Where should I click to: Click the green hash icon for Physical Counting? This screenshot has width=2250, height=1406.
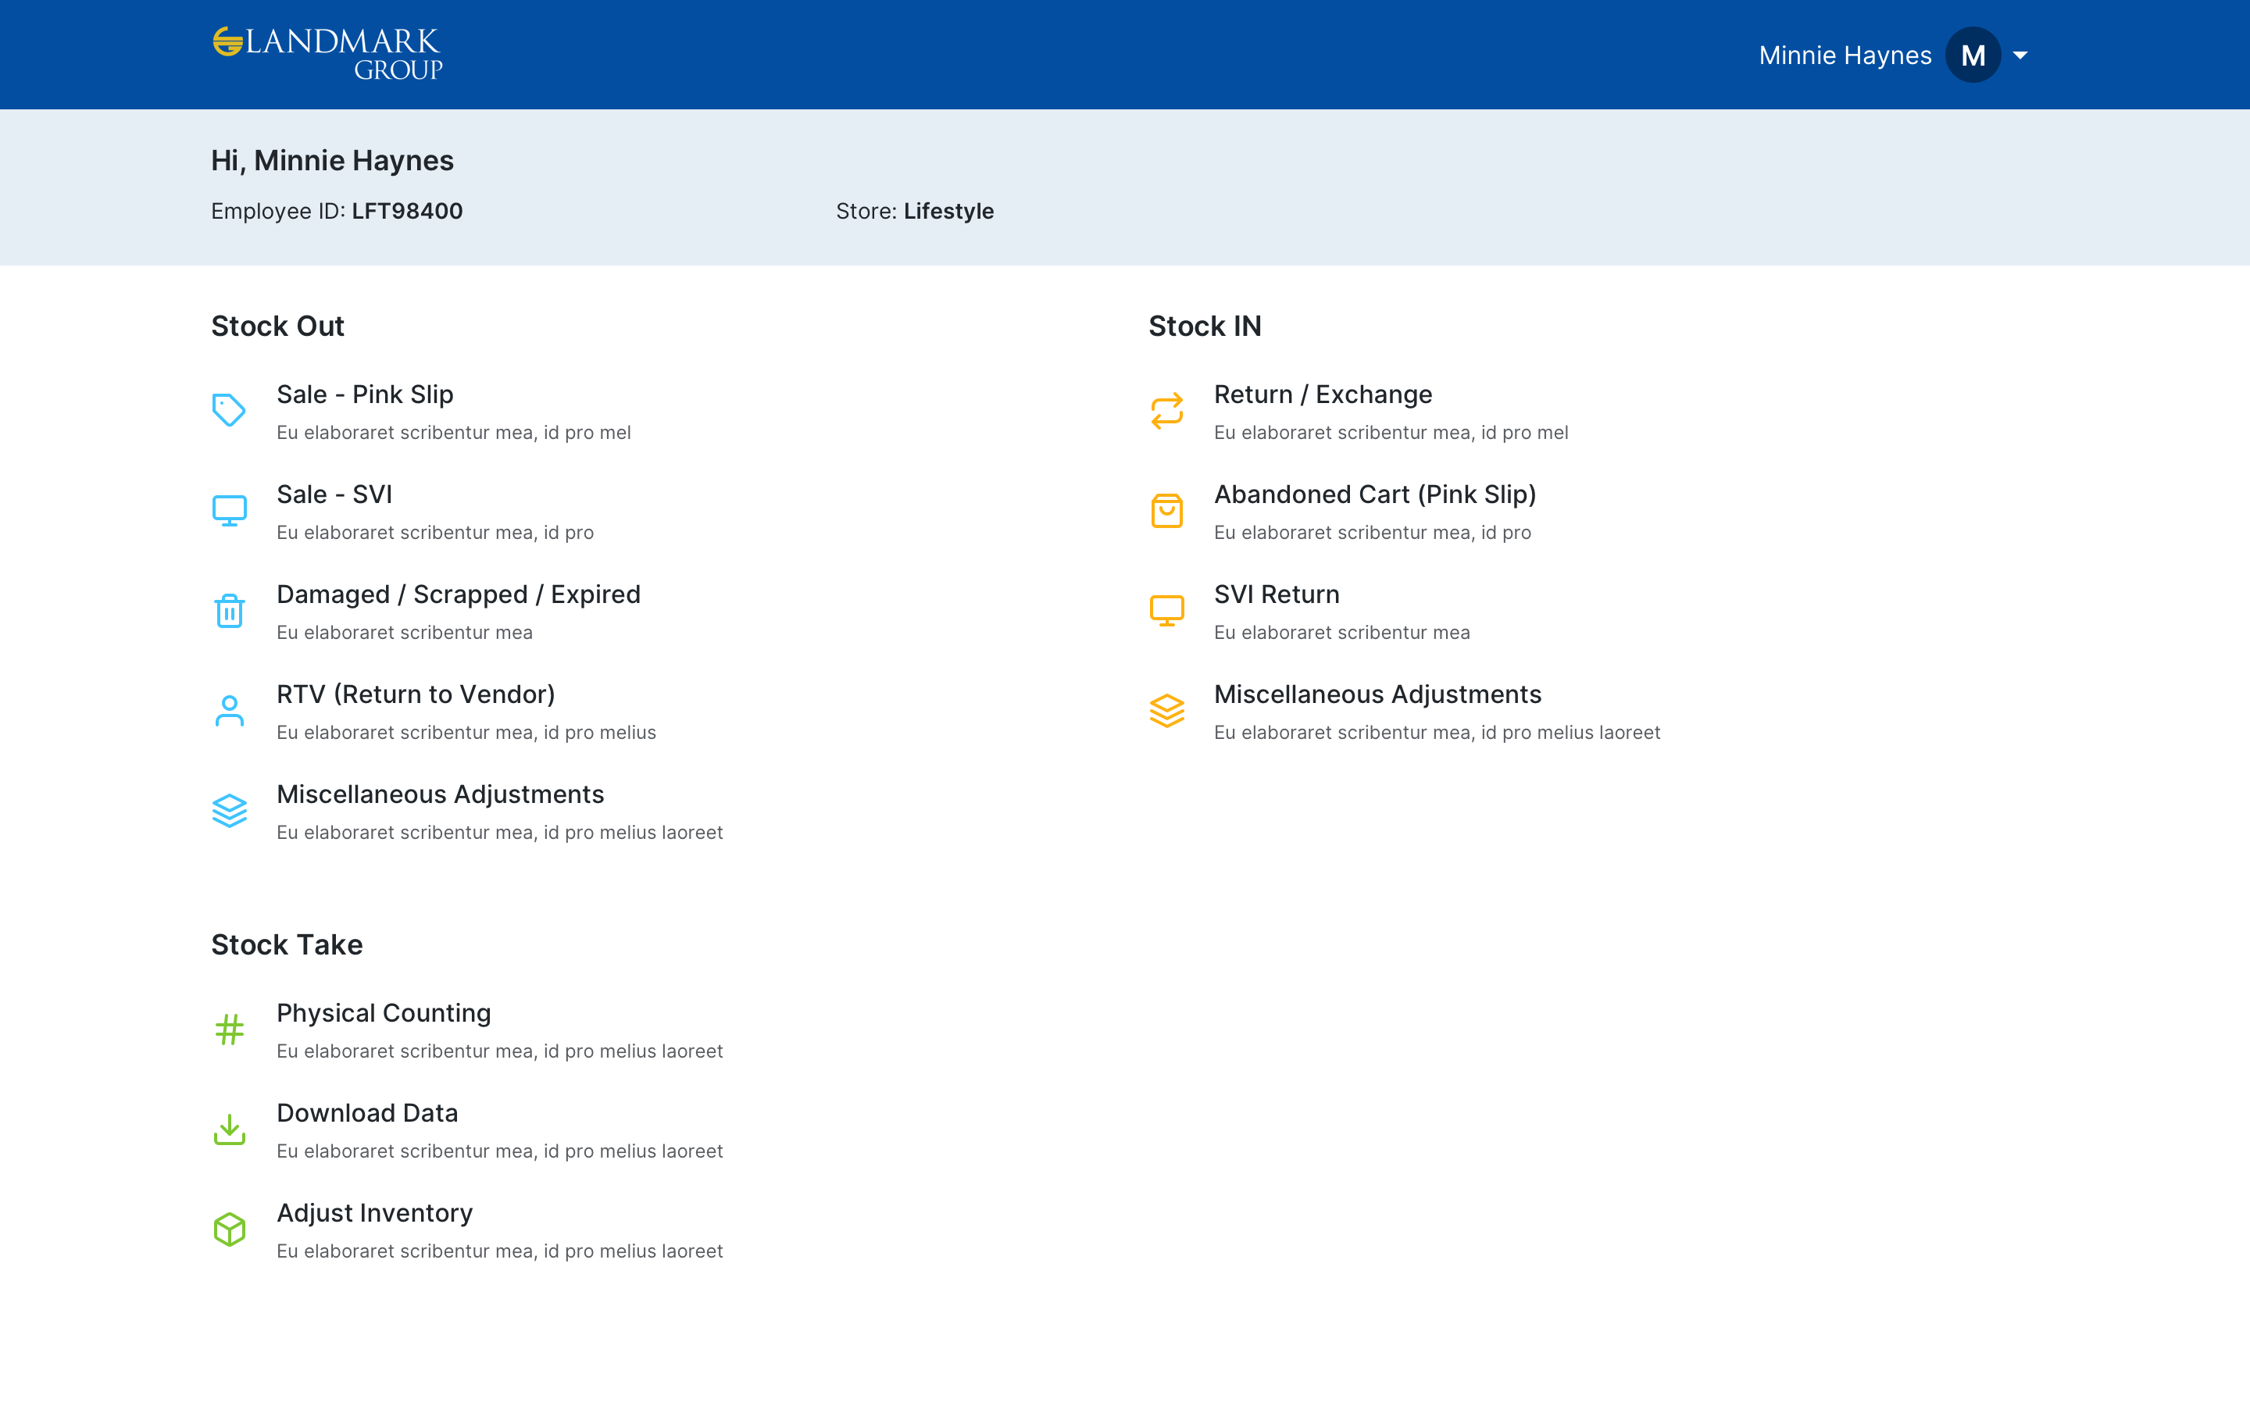[229, 1030]
